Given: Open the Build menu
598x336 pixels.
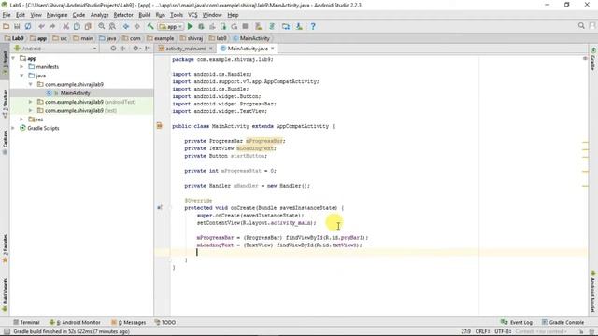Looking at the screenshot, I should click(144, 15).
